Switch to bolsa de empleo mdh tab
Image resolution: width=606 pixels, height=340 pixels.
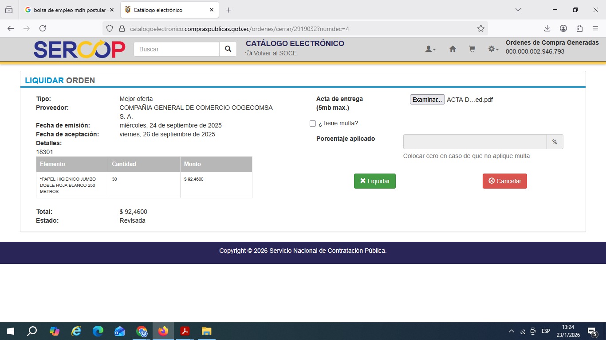67,10
